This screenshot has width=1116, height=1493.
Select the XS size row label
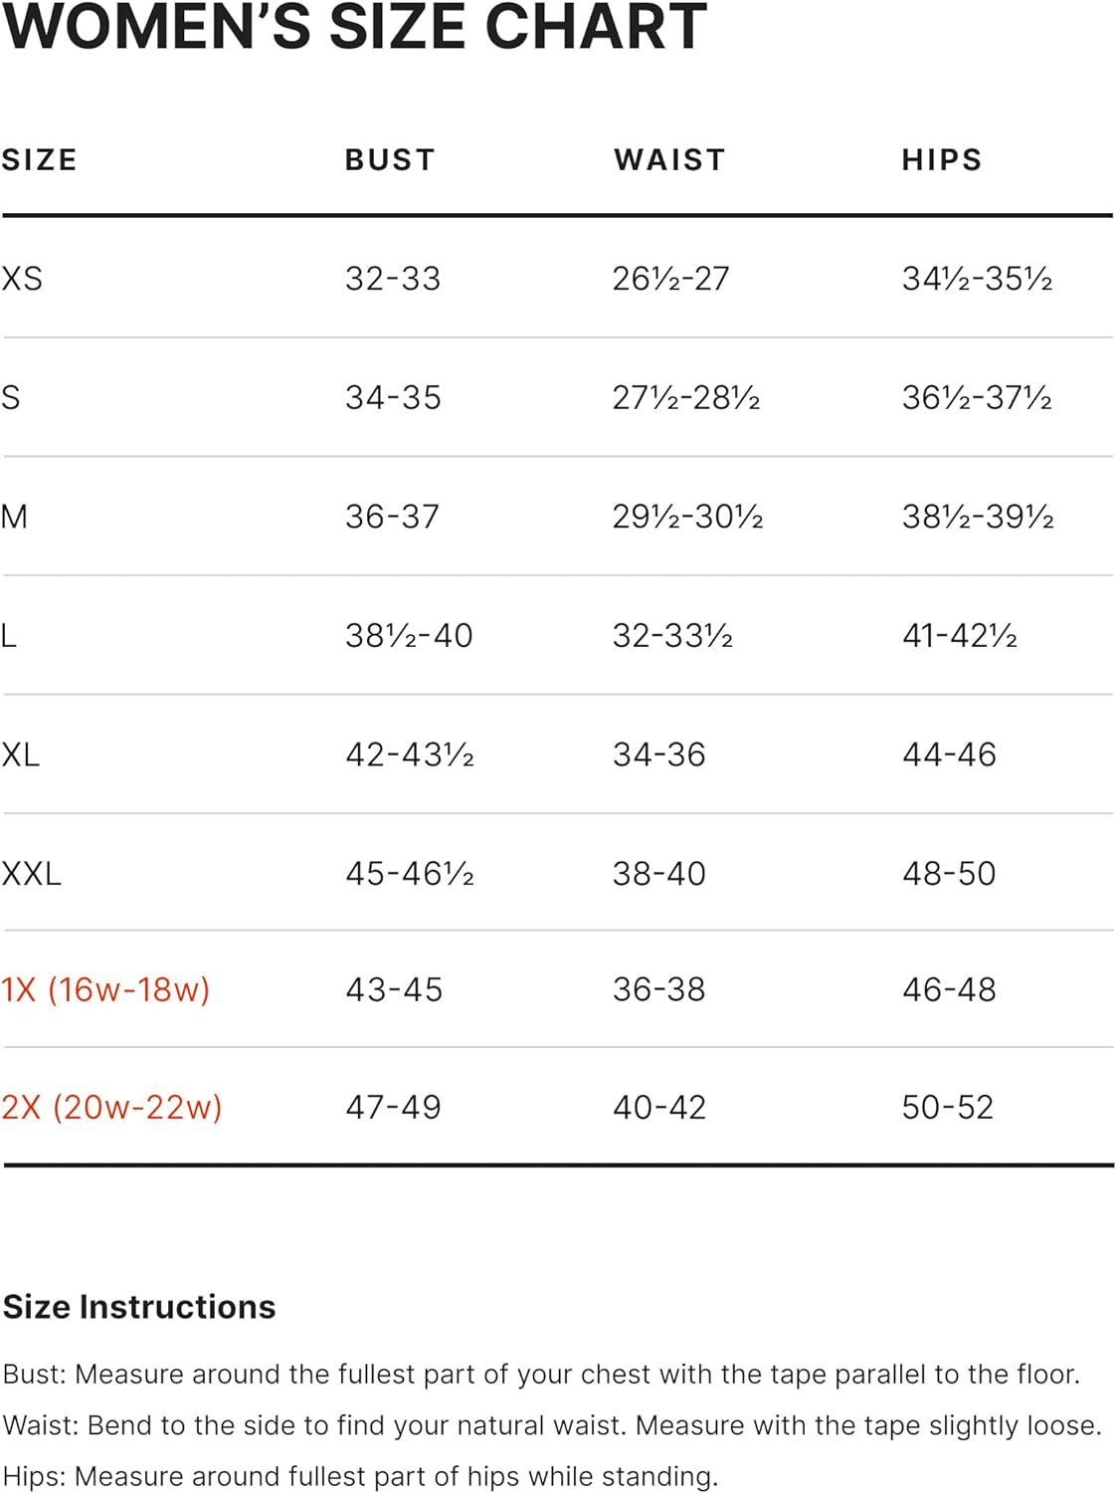(x=22, y=279)
